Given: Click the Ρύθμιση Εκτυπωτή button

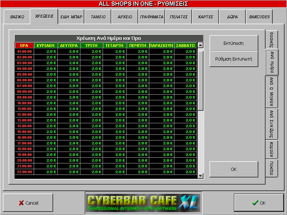Looking at the screenshot, I should click(234, 59).
